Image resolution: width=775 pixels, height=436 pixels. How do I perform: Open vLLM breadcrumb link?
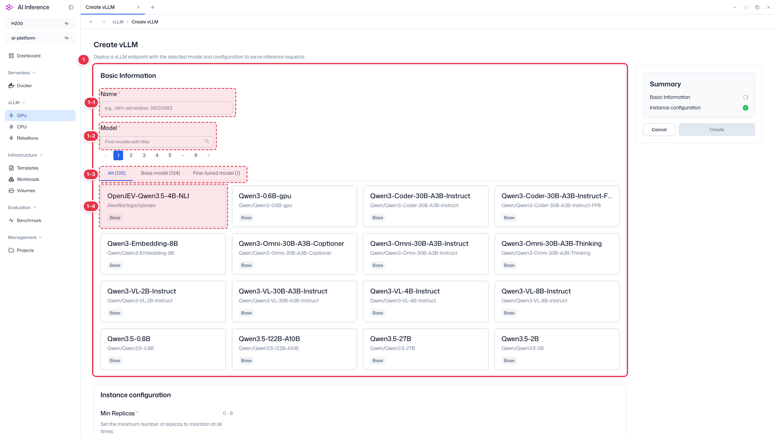118,22
